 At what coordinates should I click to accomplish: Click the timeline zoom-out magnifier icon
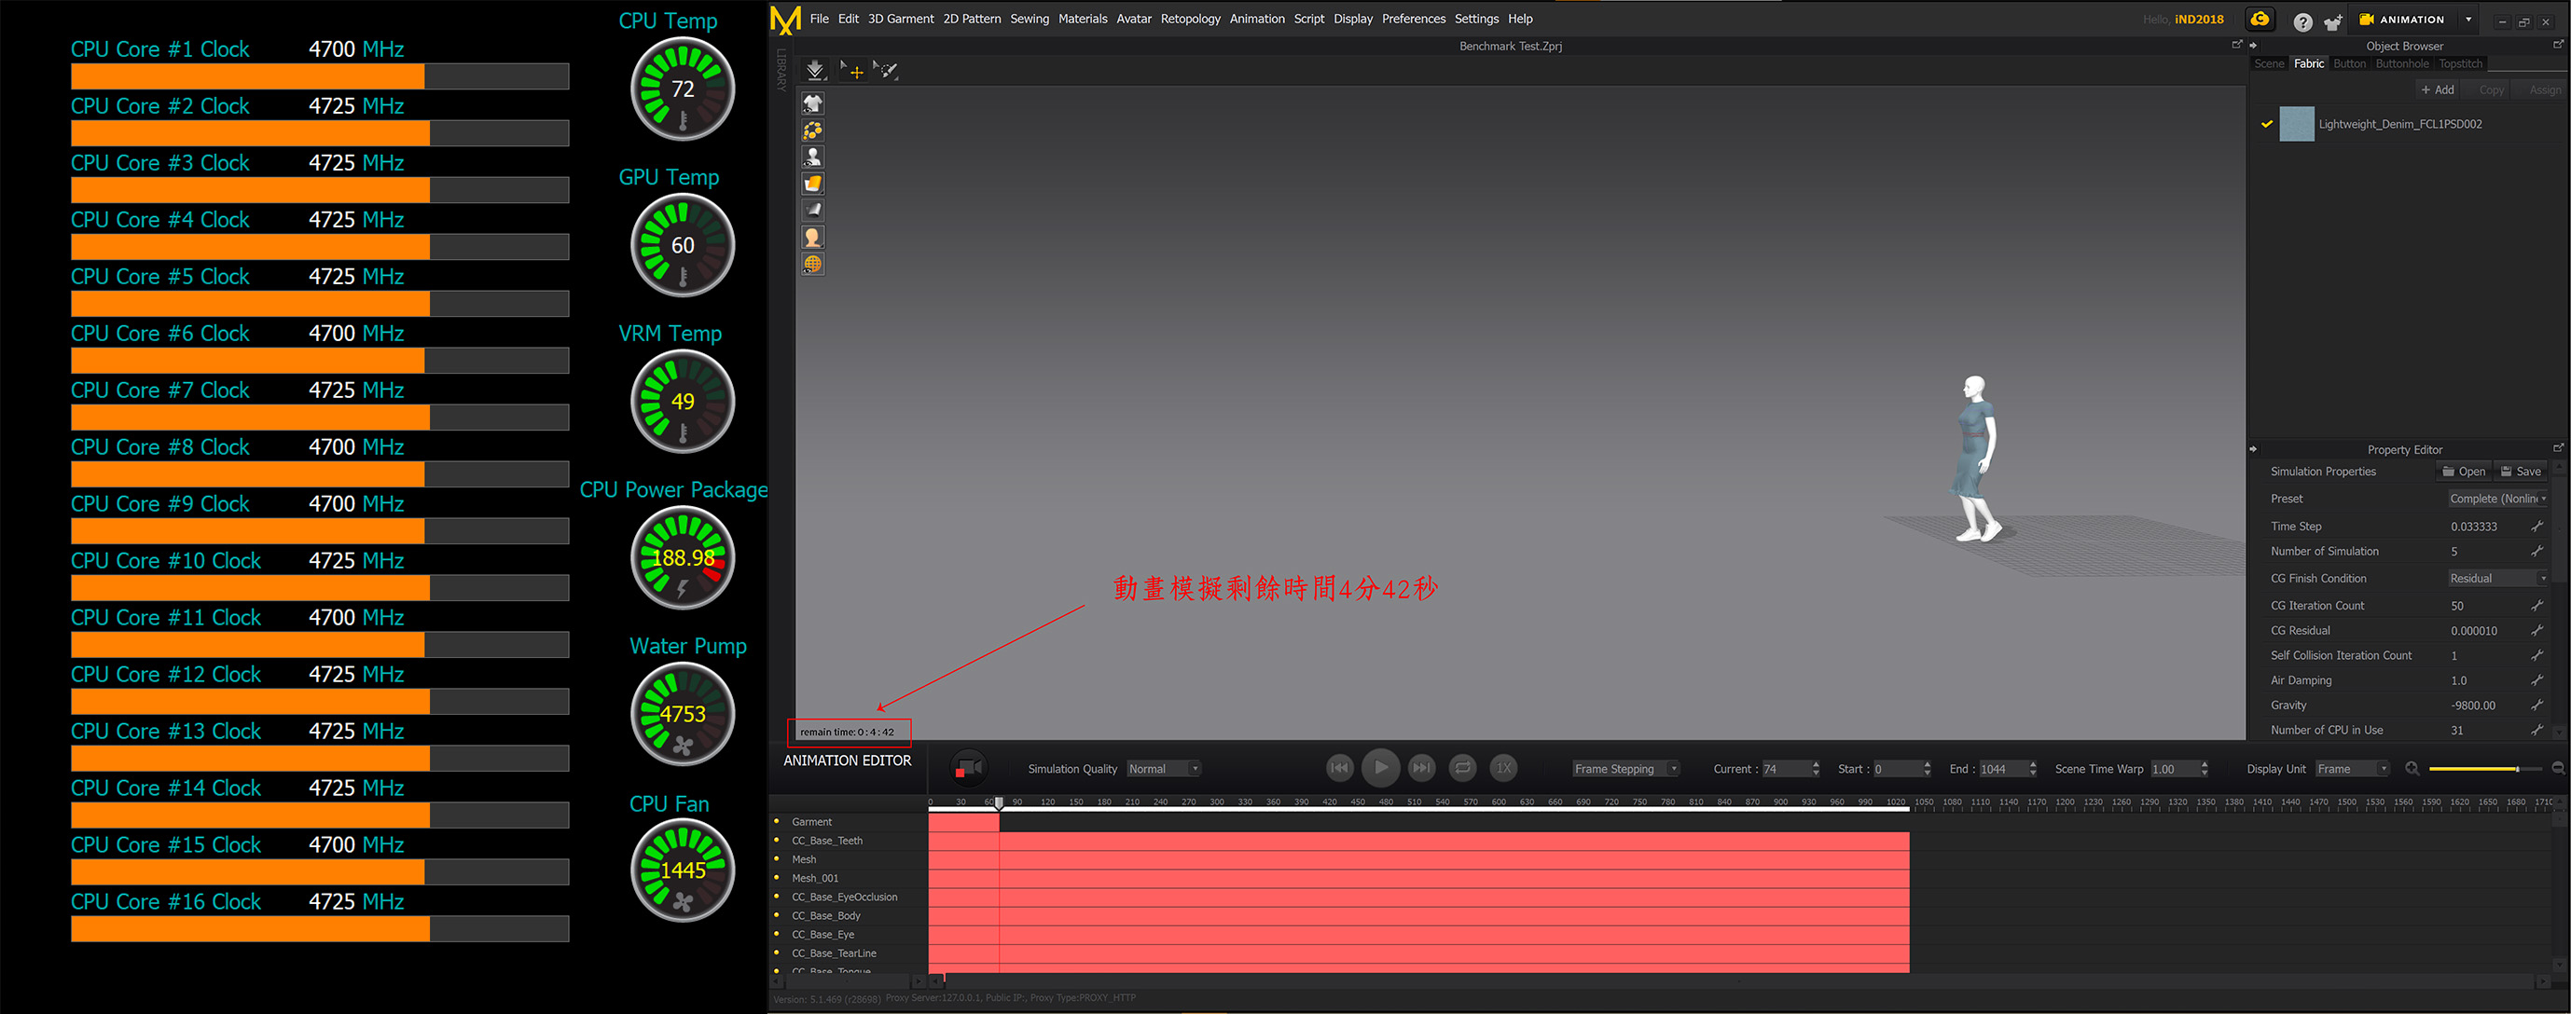(2558, 768)
